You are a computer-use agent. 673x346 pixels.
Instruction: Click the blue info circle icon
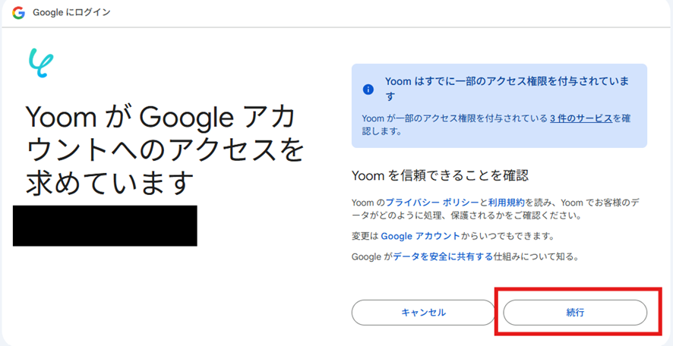tap(368, 90)
